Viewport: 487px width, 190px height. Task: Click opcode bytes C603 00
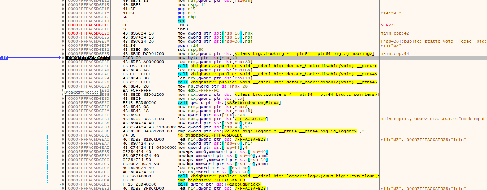pos(131,58)
